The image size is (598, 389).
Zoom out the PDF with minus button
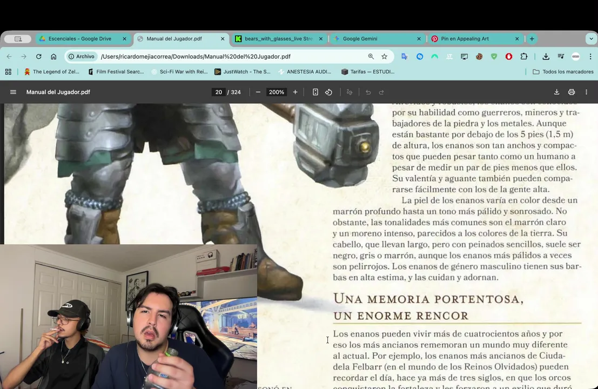click(258, 92)
